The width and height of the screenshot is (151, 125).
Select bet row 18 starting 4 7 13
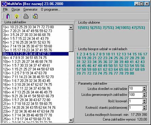tap(36, 92)
